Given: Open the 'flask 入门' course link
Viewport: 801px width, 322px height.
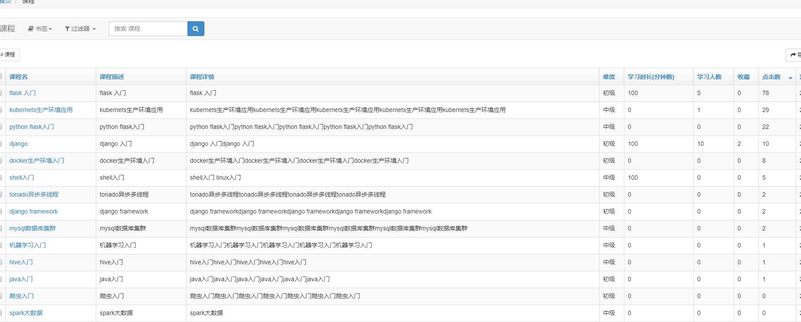Looking at the screenshot, I should tap(23, 93).
